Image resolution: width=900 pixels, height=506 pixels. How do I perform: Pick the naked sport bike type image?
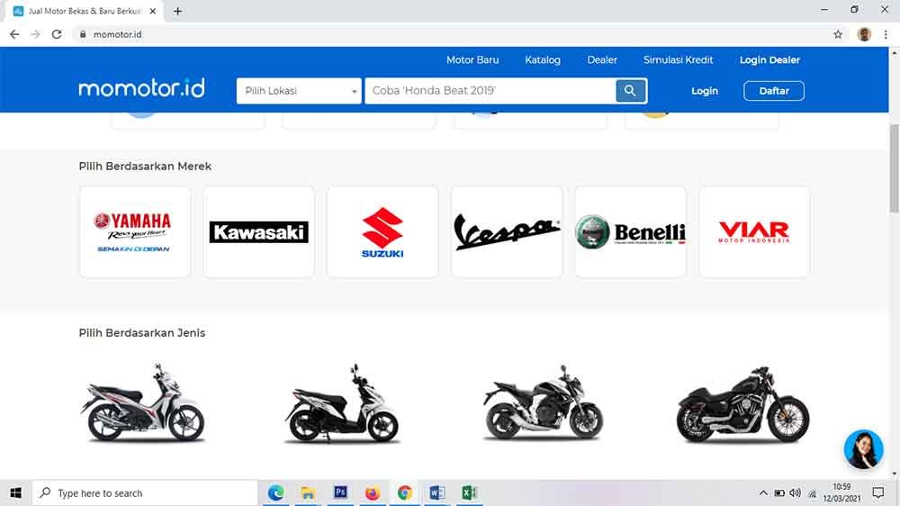(543, 403)
